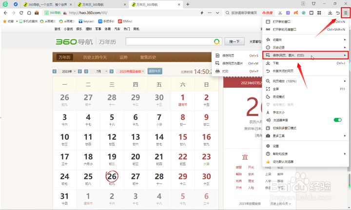Image resolution: width=351 pixels, height=210 pixels.
Task: Open the keycast bookmark
Action: [x=87, y=21]
